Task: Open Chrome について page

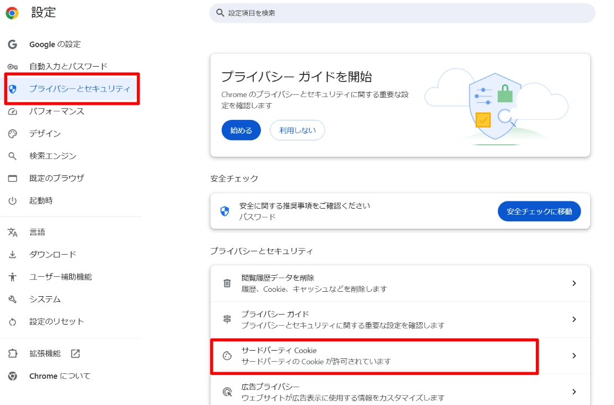Action: pos(60,376)
